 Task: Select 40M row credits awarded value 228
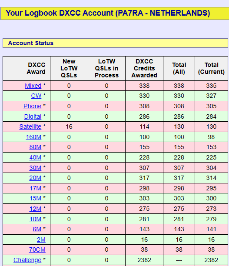coord(144,157)
